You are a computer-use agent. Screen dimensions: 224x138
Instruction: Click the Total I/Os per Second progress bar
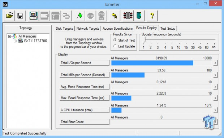pyautogui.click(x=161, y=63)
